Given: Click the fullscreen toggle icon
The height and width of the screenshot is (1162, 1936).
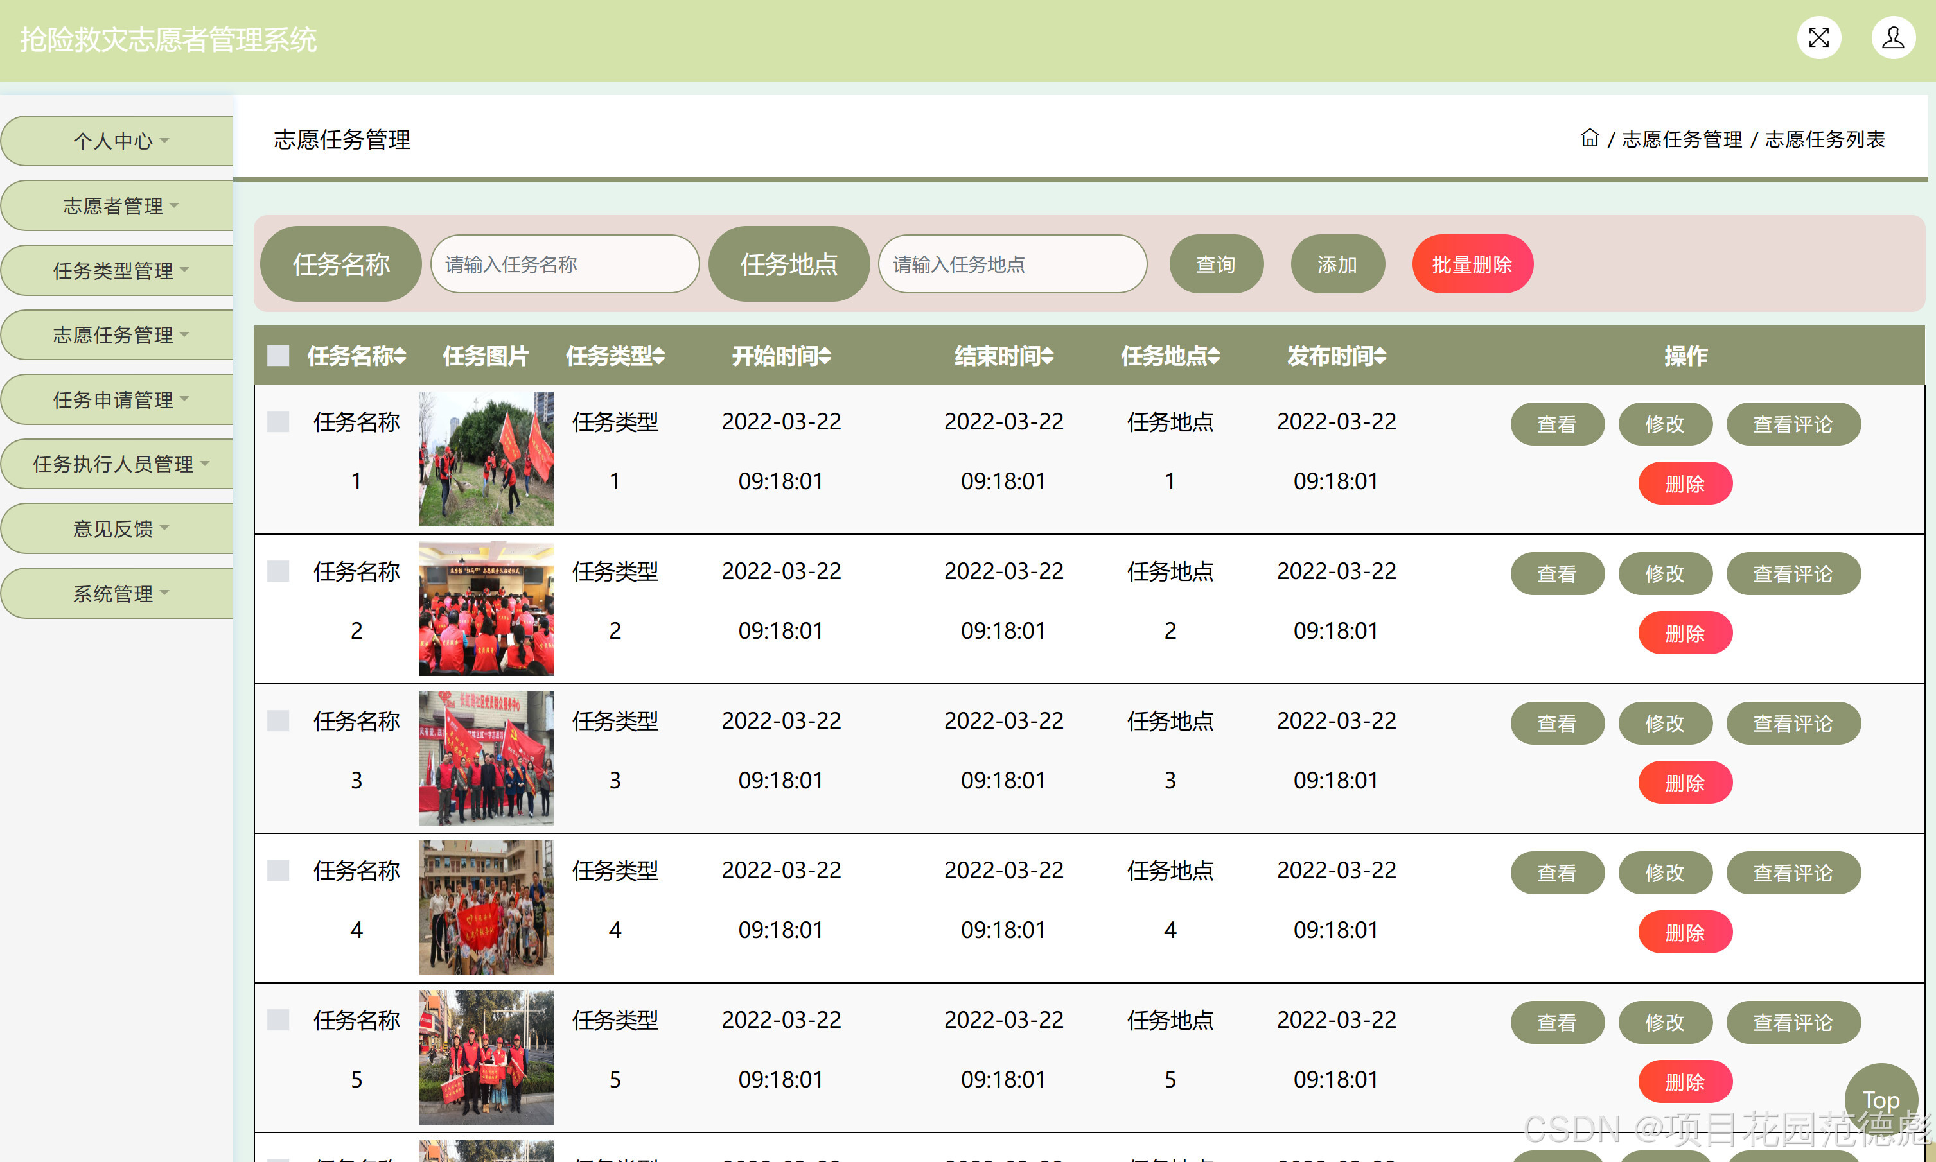Looking at the screenshot, I should (1818, 38).
